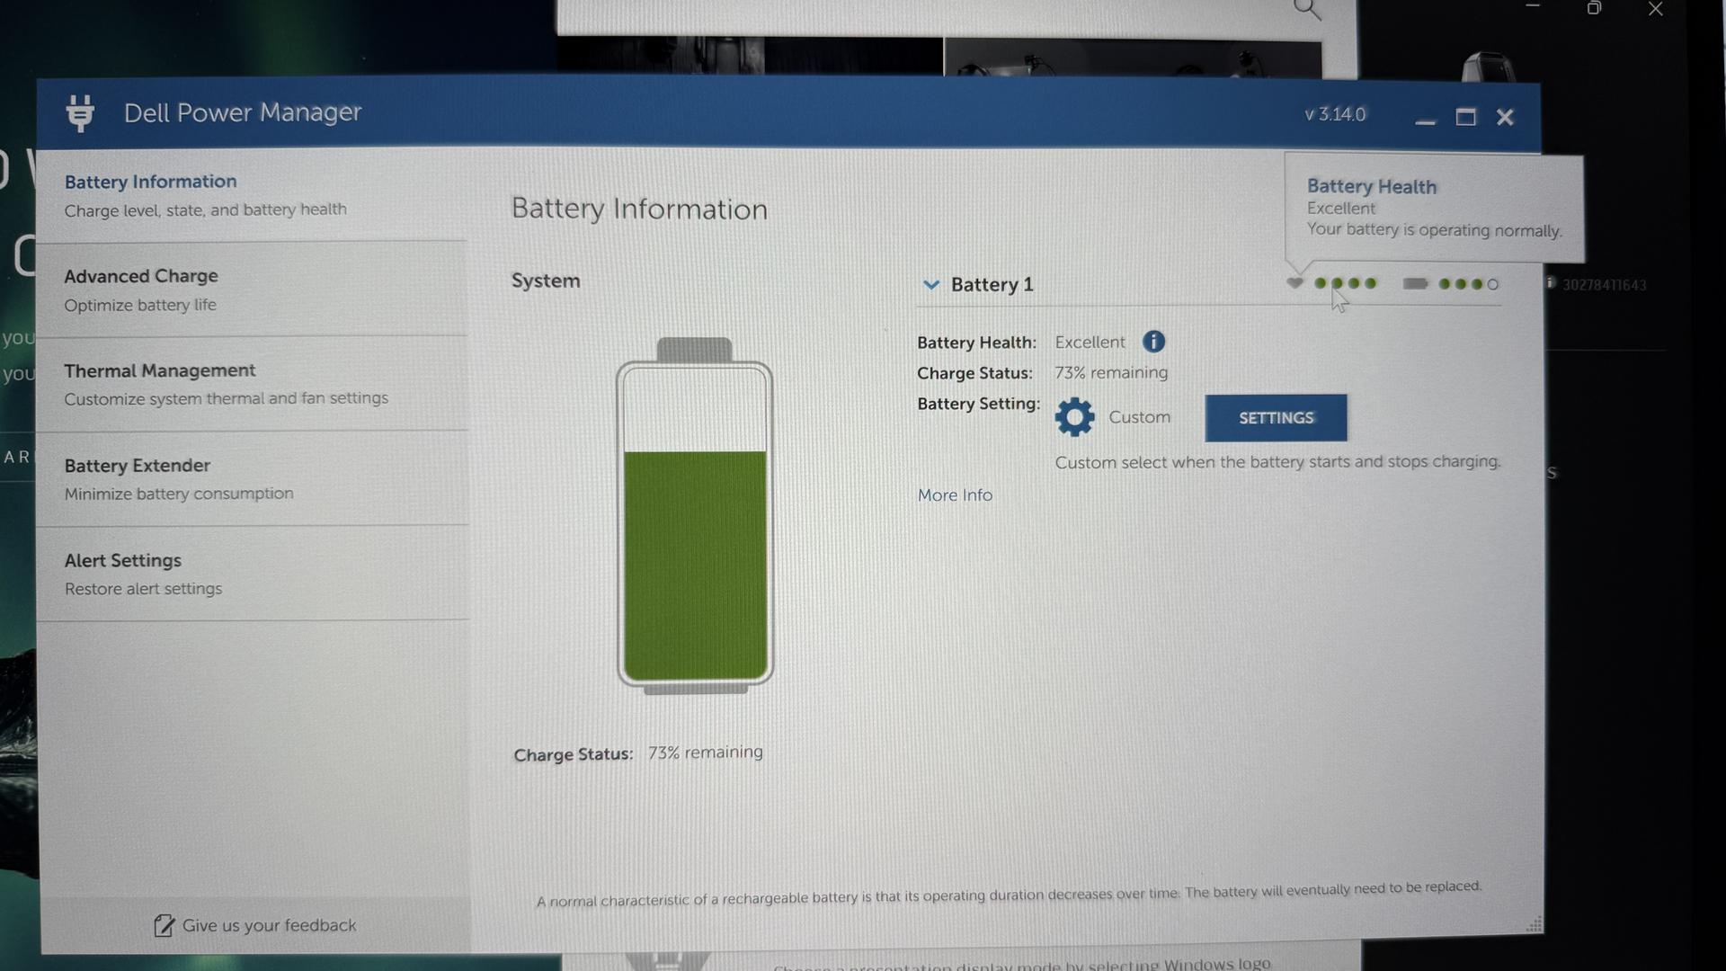Screen dimensions: 1726x971
Task: Click the window resize grip corner
Action: coord(1534,924)
